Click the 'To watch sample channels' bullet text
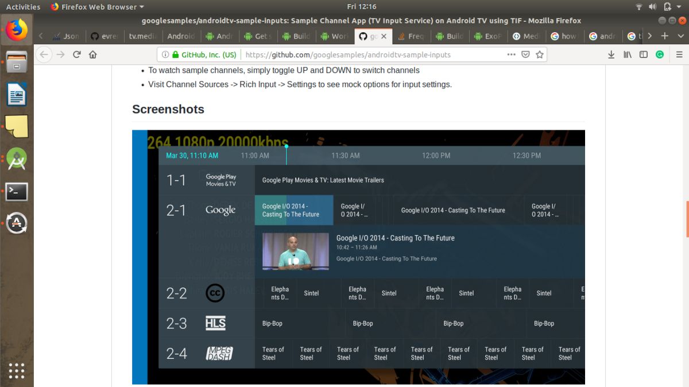Viewport: 689px width, 387px height. 284,70
